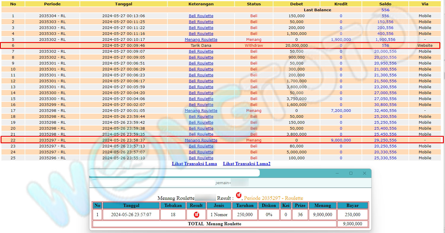Viewport: 445px width, 233px height.
Task: Click the red 18 ball beside 'Result :' heading
Action: tap(239, 195)
